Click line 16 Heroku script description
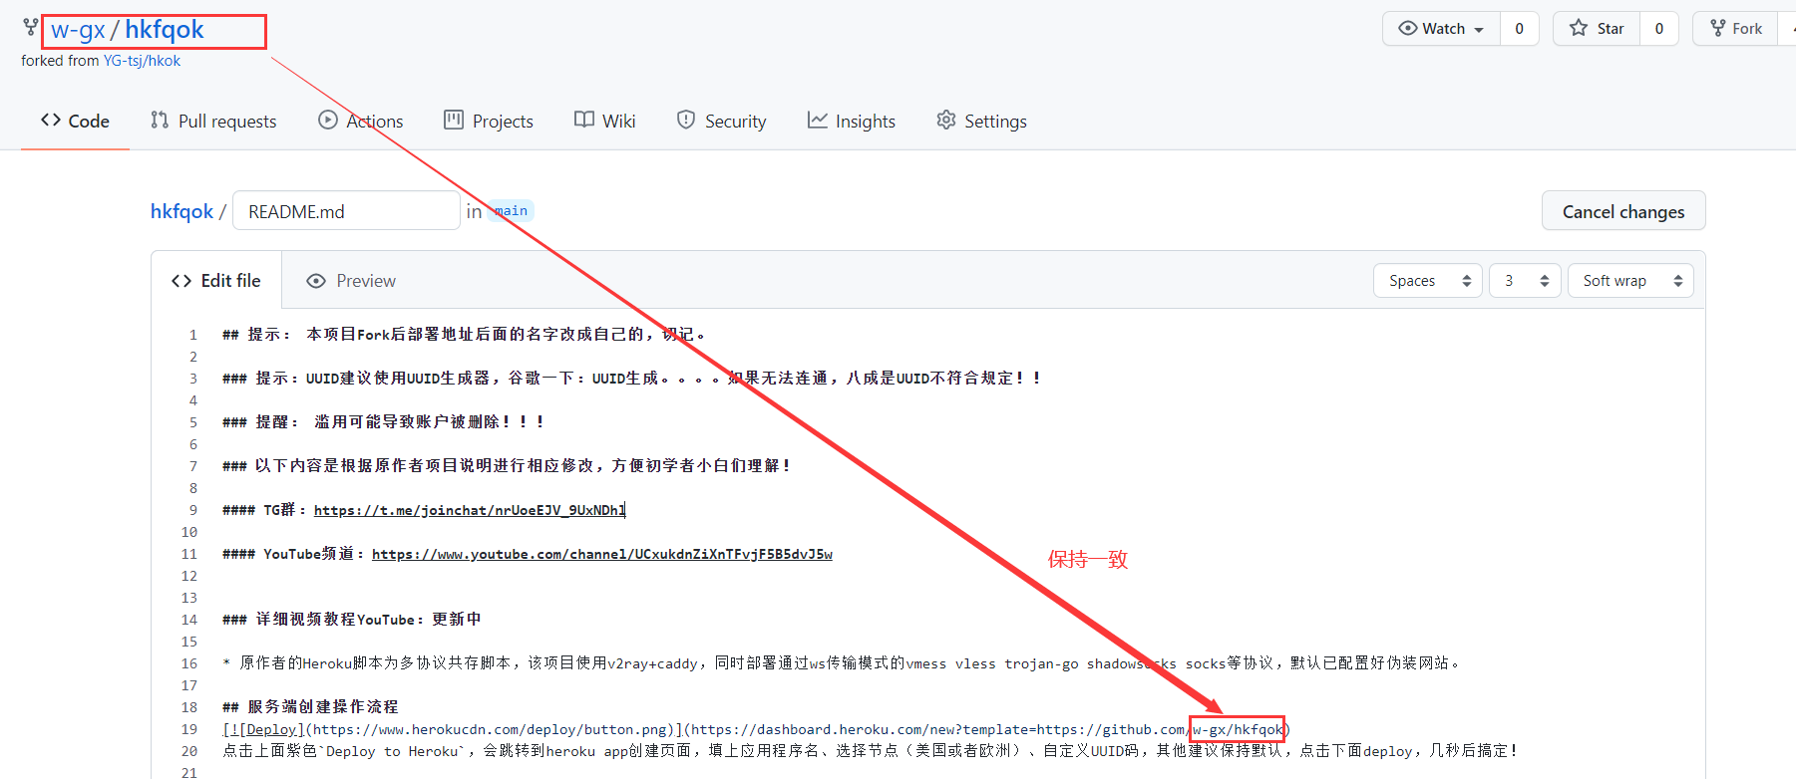This screenshot has height=779, width=1796. 841,663
